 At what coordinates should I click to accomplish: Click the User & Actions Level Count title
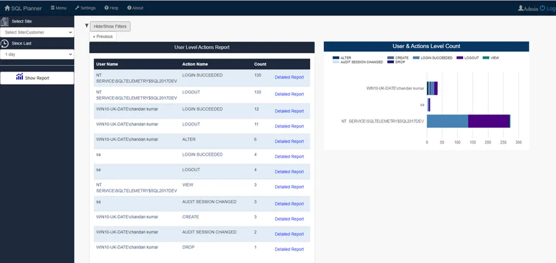[x=426, y=47]
